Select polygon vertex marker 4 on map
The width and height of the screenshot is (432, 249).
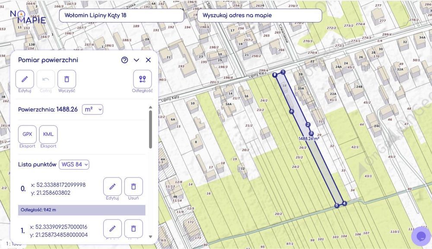click(344, 203)
